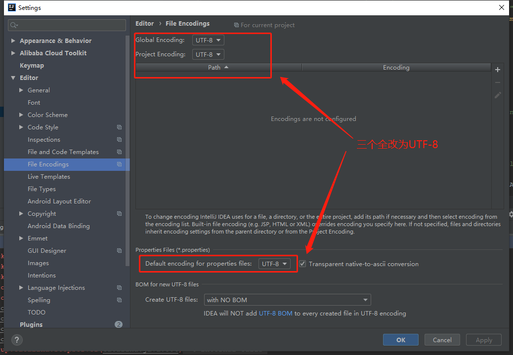Open Android Data Binding settings

58,226
